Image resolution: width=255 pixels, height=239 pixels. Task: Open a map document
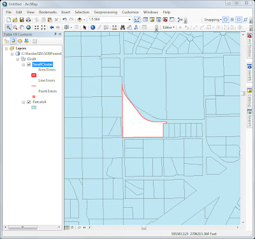coord(15,20)
